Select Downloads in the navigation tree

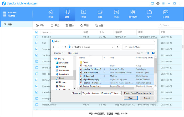click(x=64, y=74)
